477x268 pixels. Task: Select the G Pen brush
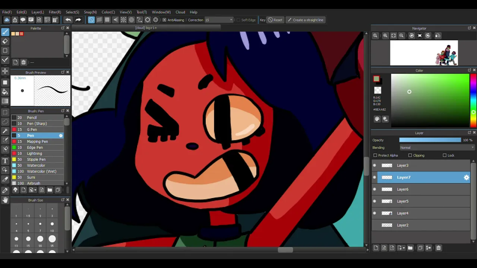point(37,130)
